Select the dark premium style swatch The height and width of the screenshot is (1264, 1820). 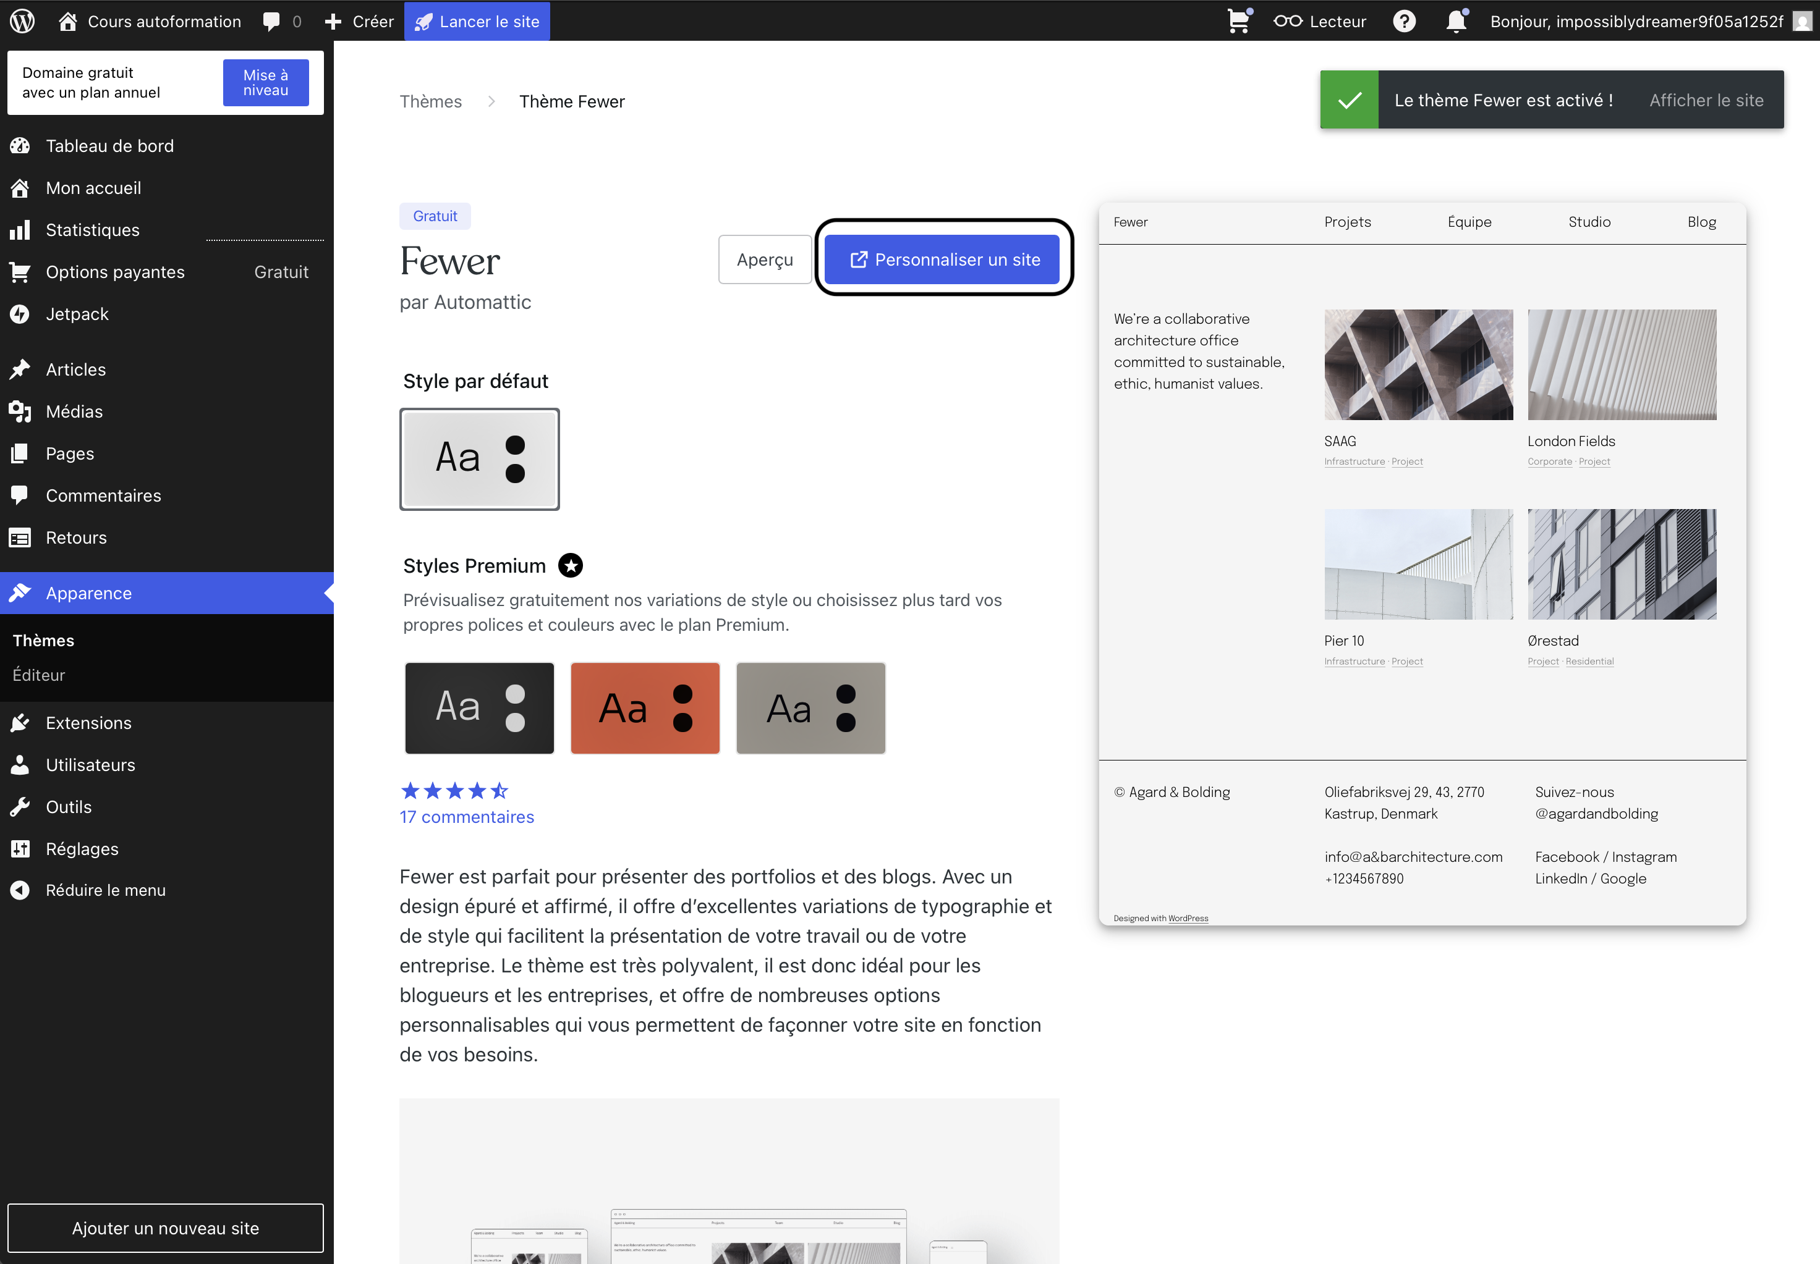479,708
